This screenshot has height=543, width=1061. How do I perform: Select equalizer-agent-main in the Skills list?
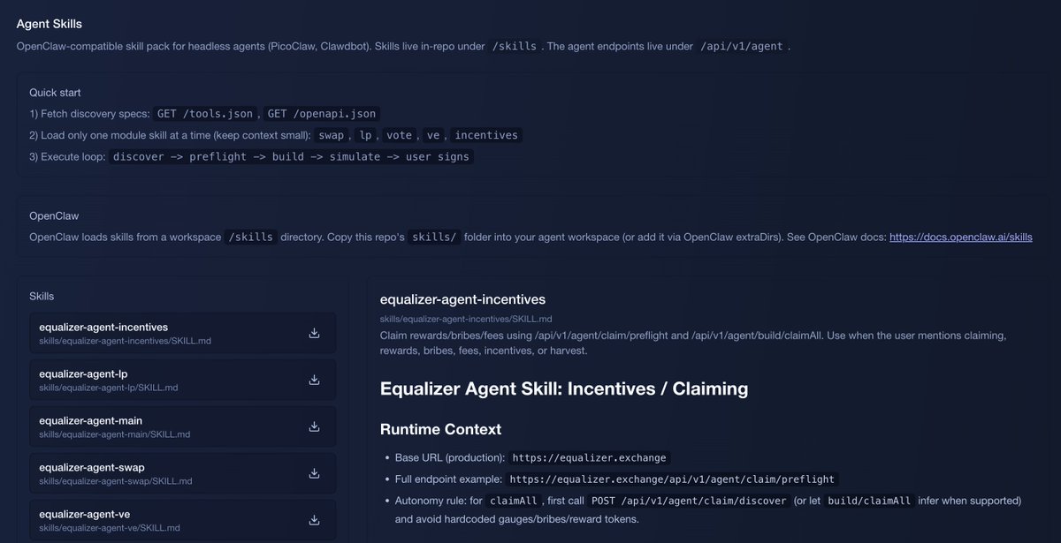(182, 426)
